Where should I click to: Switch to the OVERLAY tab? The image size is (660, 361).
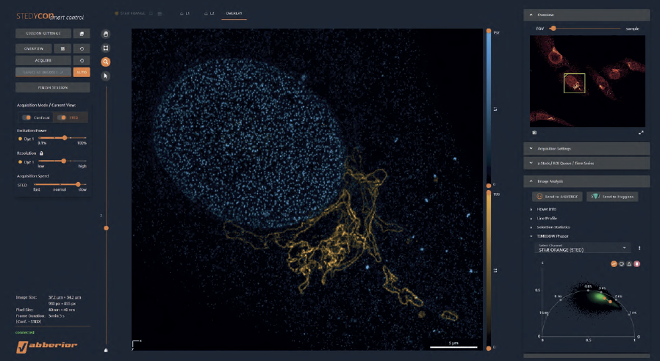click(x=235, y=13)
